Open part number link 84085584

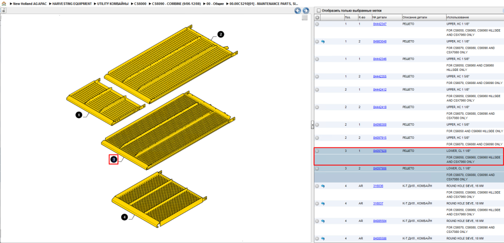(380, 221)
